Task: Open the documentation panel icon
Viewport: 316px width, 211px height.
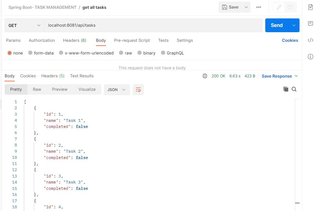Action: click(310, 7)
